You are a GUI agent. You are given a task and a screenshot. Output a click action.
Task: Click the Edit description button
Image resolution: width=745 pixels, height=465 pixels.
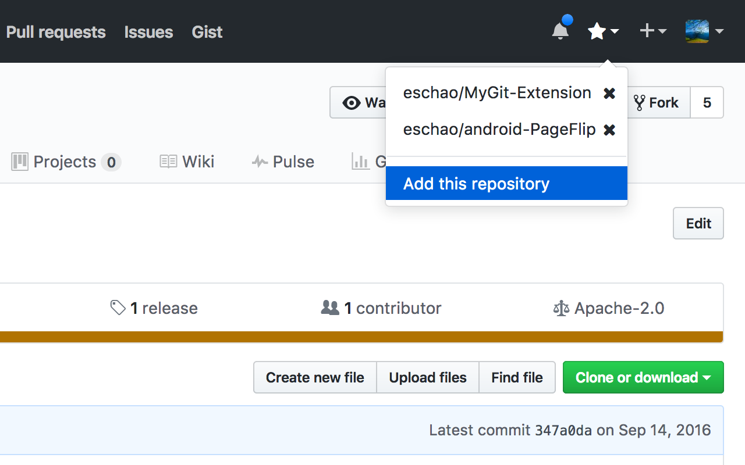click(698, 224)
